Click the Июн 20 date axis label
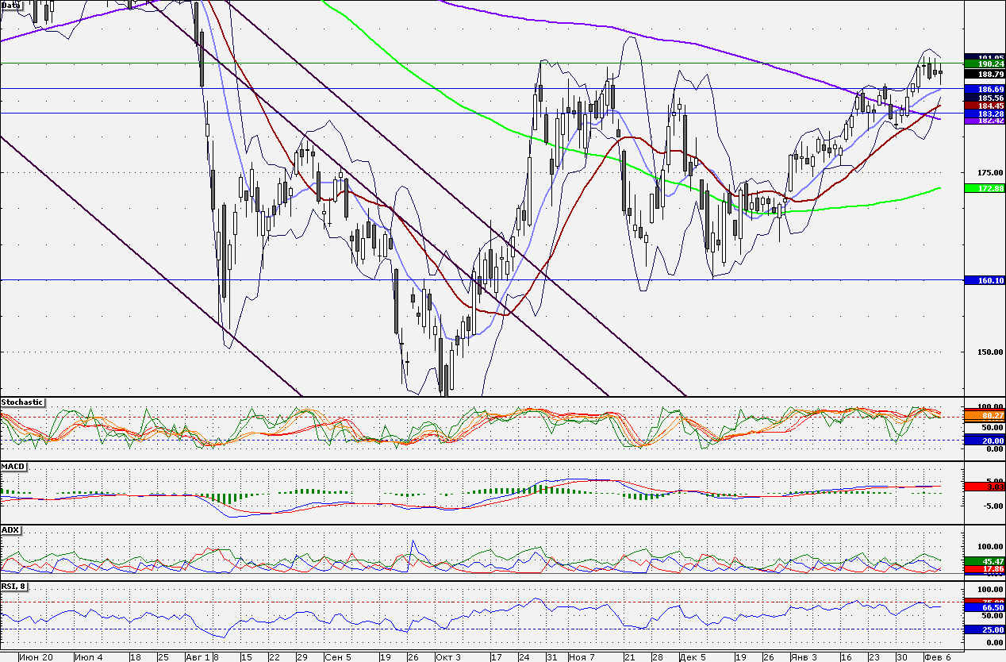Image resolution: width=1006 pixels, height=662 pixels. 36,657
